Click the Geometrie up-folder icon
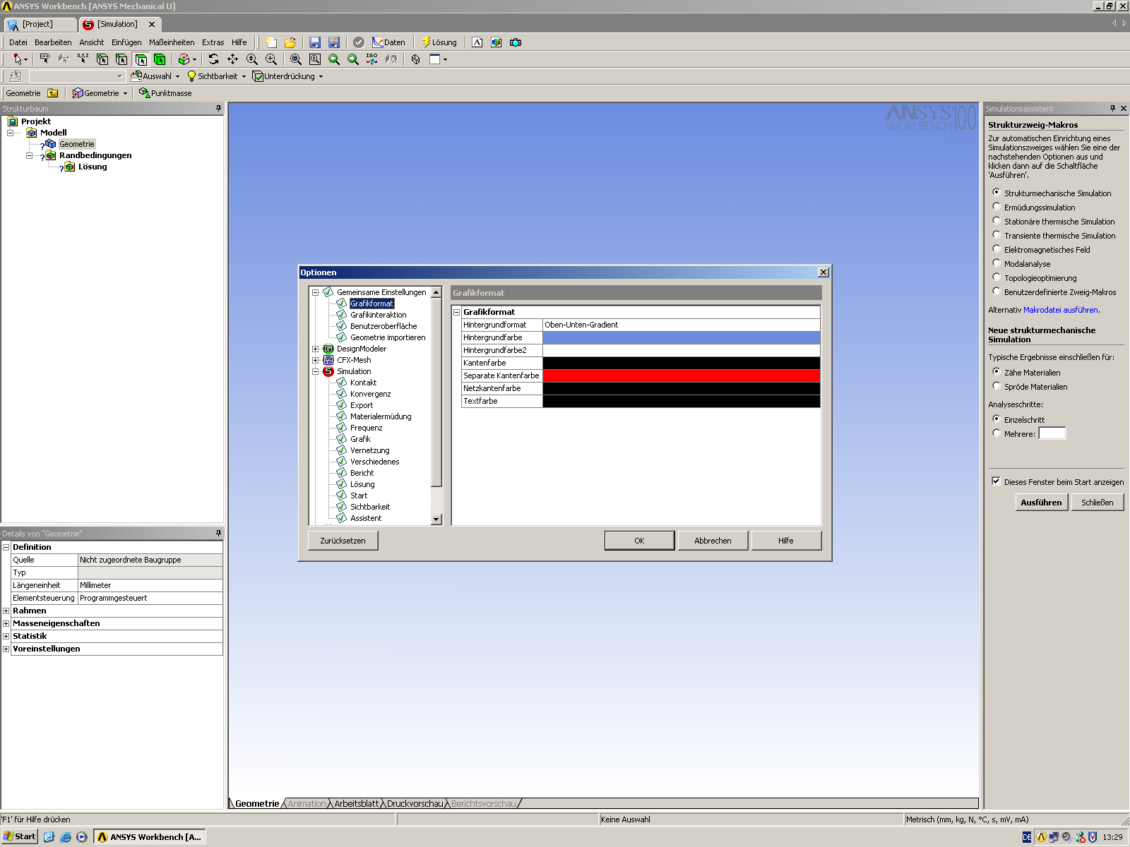This screenshot has width=1130, height=847. (53, 93)
